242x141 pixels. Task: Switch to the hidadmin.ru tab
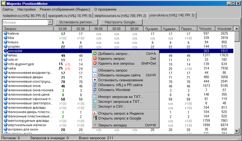24,16
